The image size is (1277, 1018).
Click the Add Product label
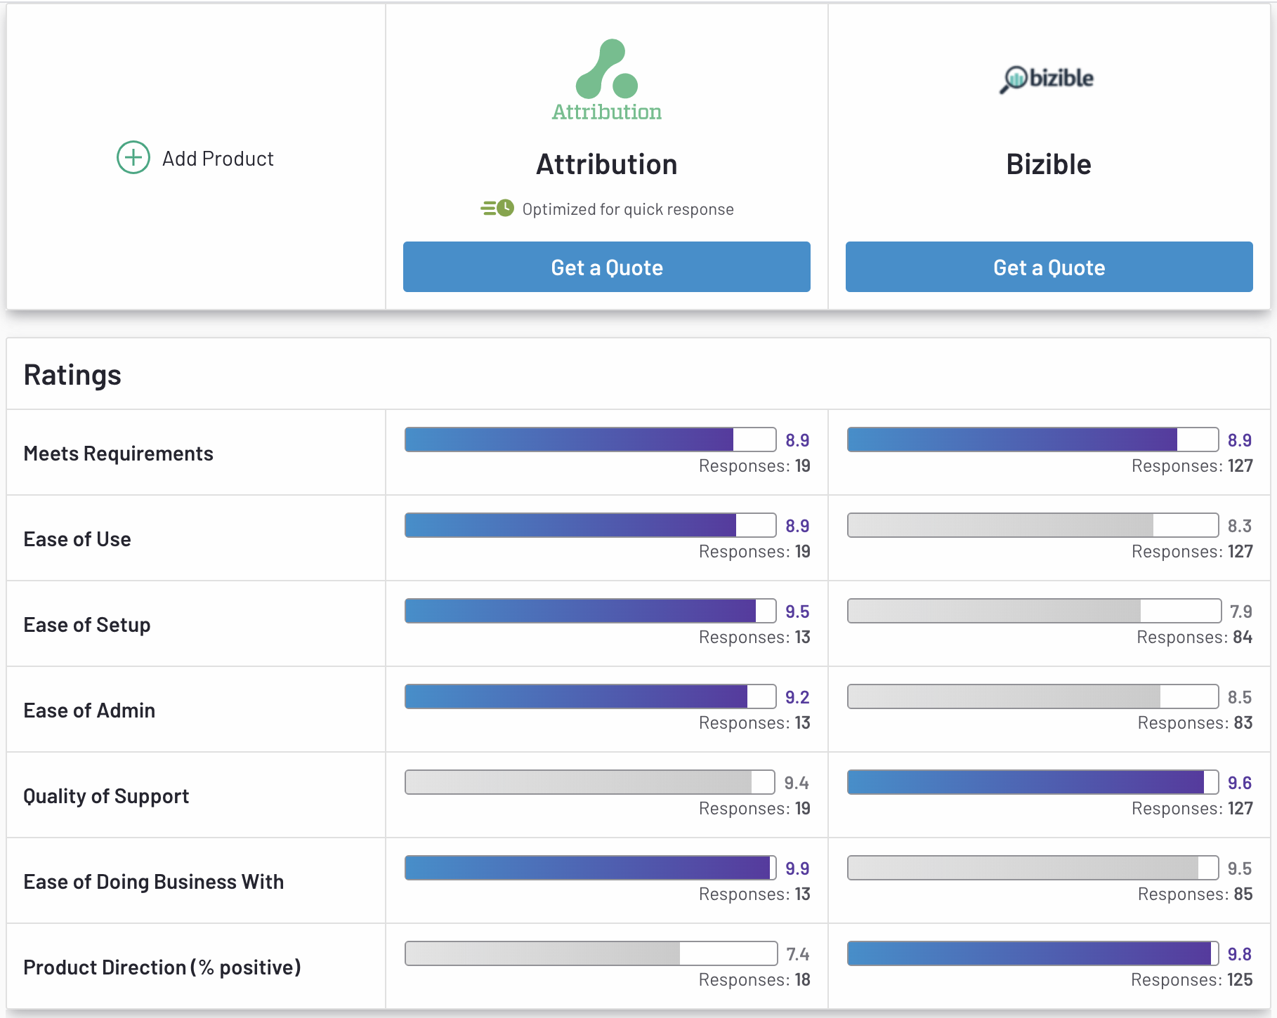(x=218, y=159)
